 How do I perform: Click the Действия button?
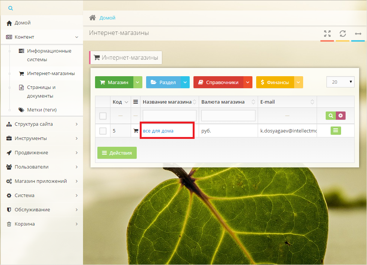point(117,153)
